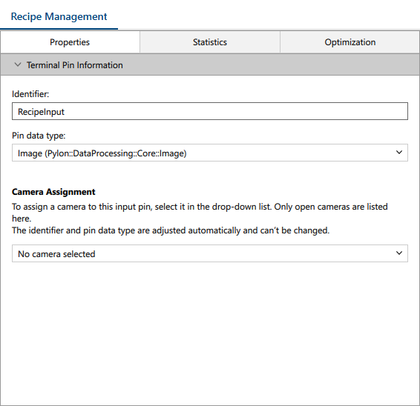The width and height of the screenshot is (420, 406).
Task: Open the No camera selected dropdown
Action: pos(210,253)
